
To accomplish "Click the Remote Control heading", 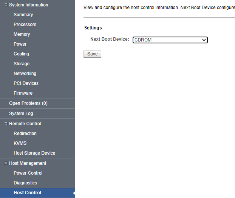I will [25, 124].
